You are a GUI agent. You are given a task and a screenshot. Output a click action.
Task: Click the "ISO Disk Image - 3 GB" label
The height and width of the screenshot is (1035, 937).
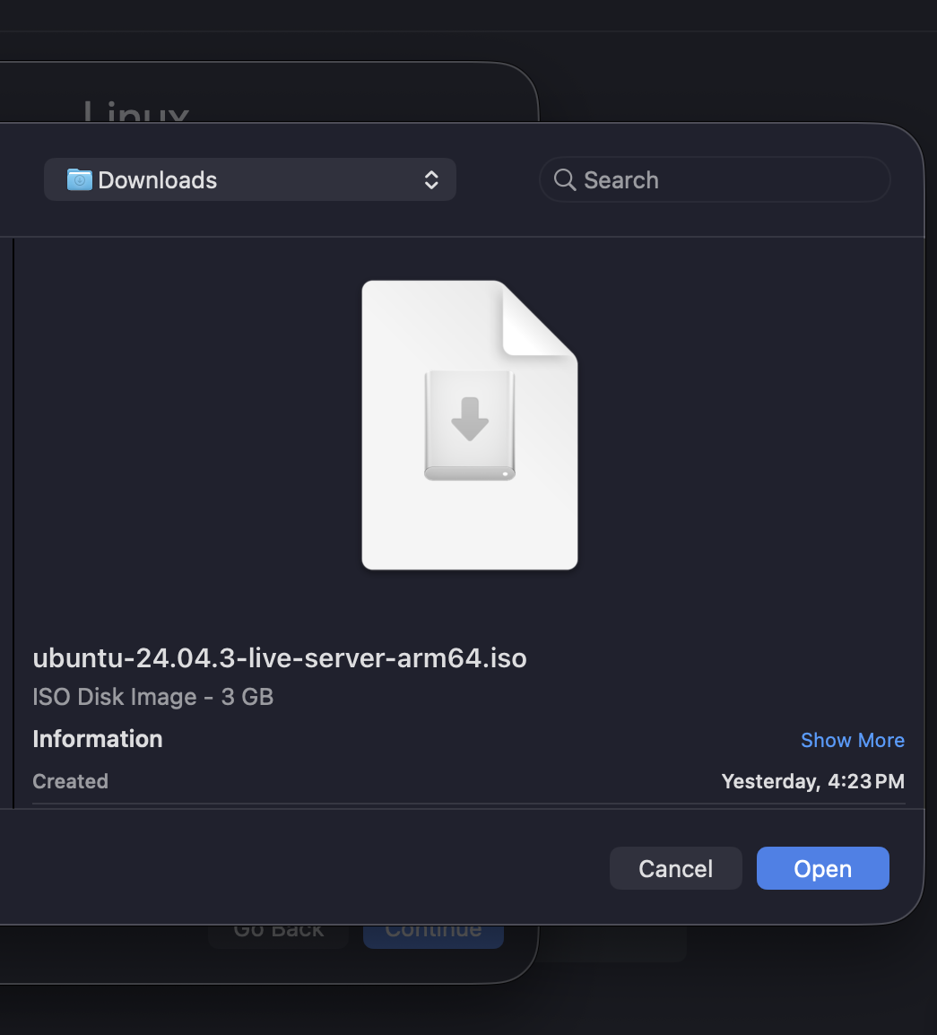(152, 697)
